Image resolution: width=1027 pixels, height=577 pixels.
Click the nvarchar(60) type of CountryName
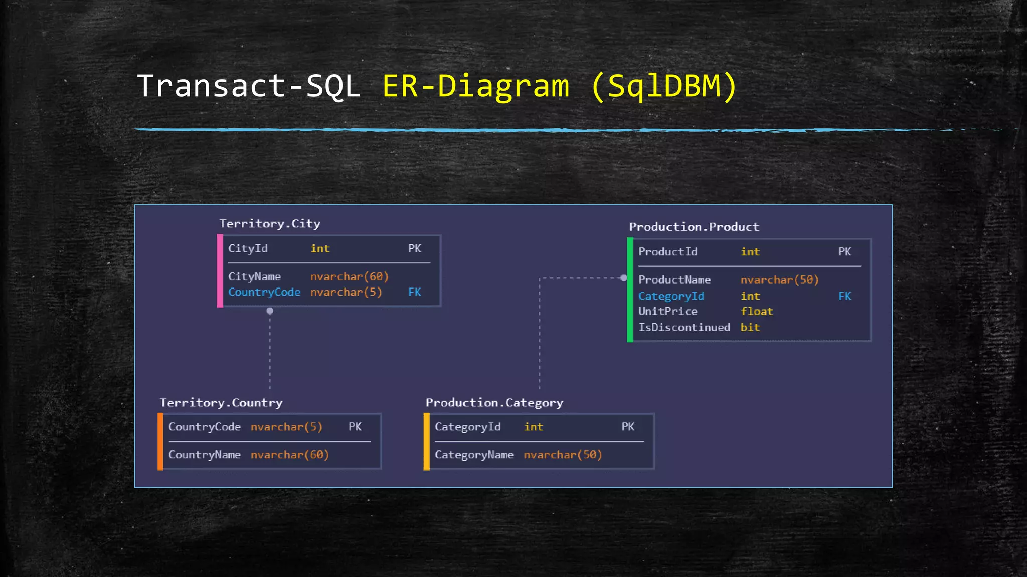click(x=290, y=455)
